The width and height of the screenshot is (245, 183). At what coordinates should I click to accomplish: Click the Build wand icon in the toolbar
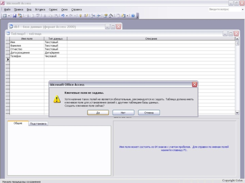tap(111, 16)
